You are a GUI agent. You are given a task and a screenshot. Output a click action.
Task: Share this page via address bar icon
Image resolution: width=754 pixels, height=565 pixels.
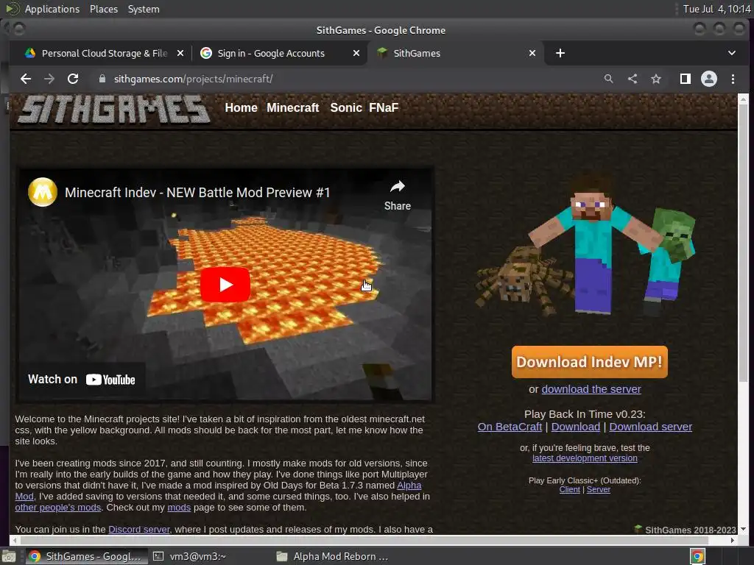pos(633,79)
